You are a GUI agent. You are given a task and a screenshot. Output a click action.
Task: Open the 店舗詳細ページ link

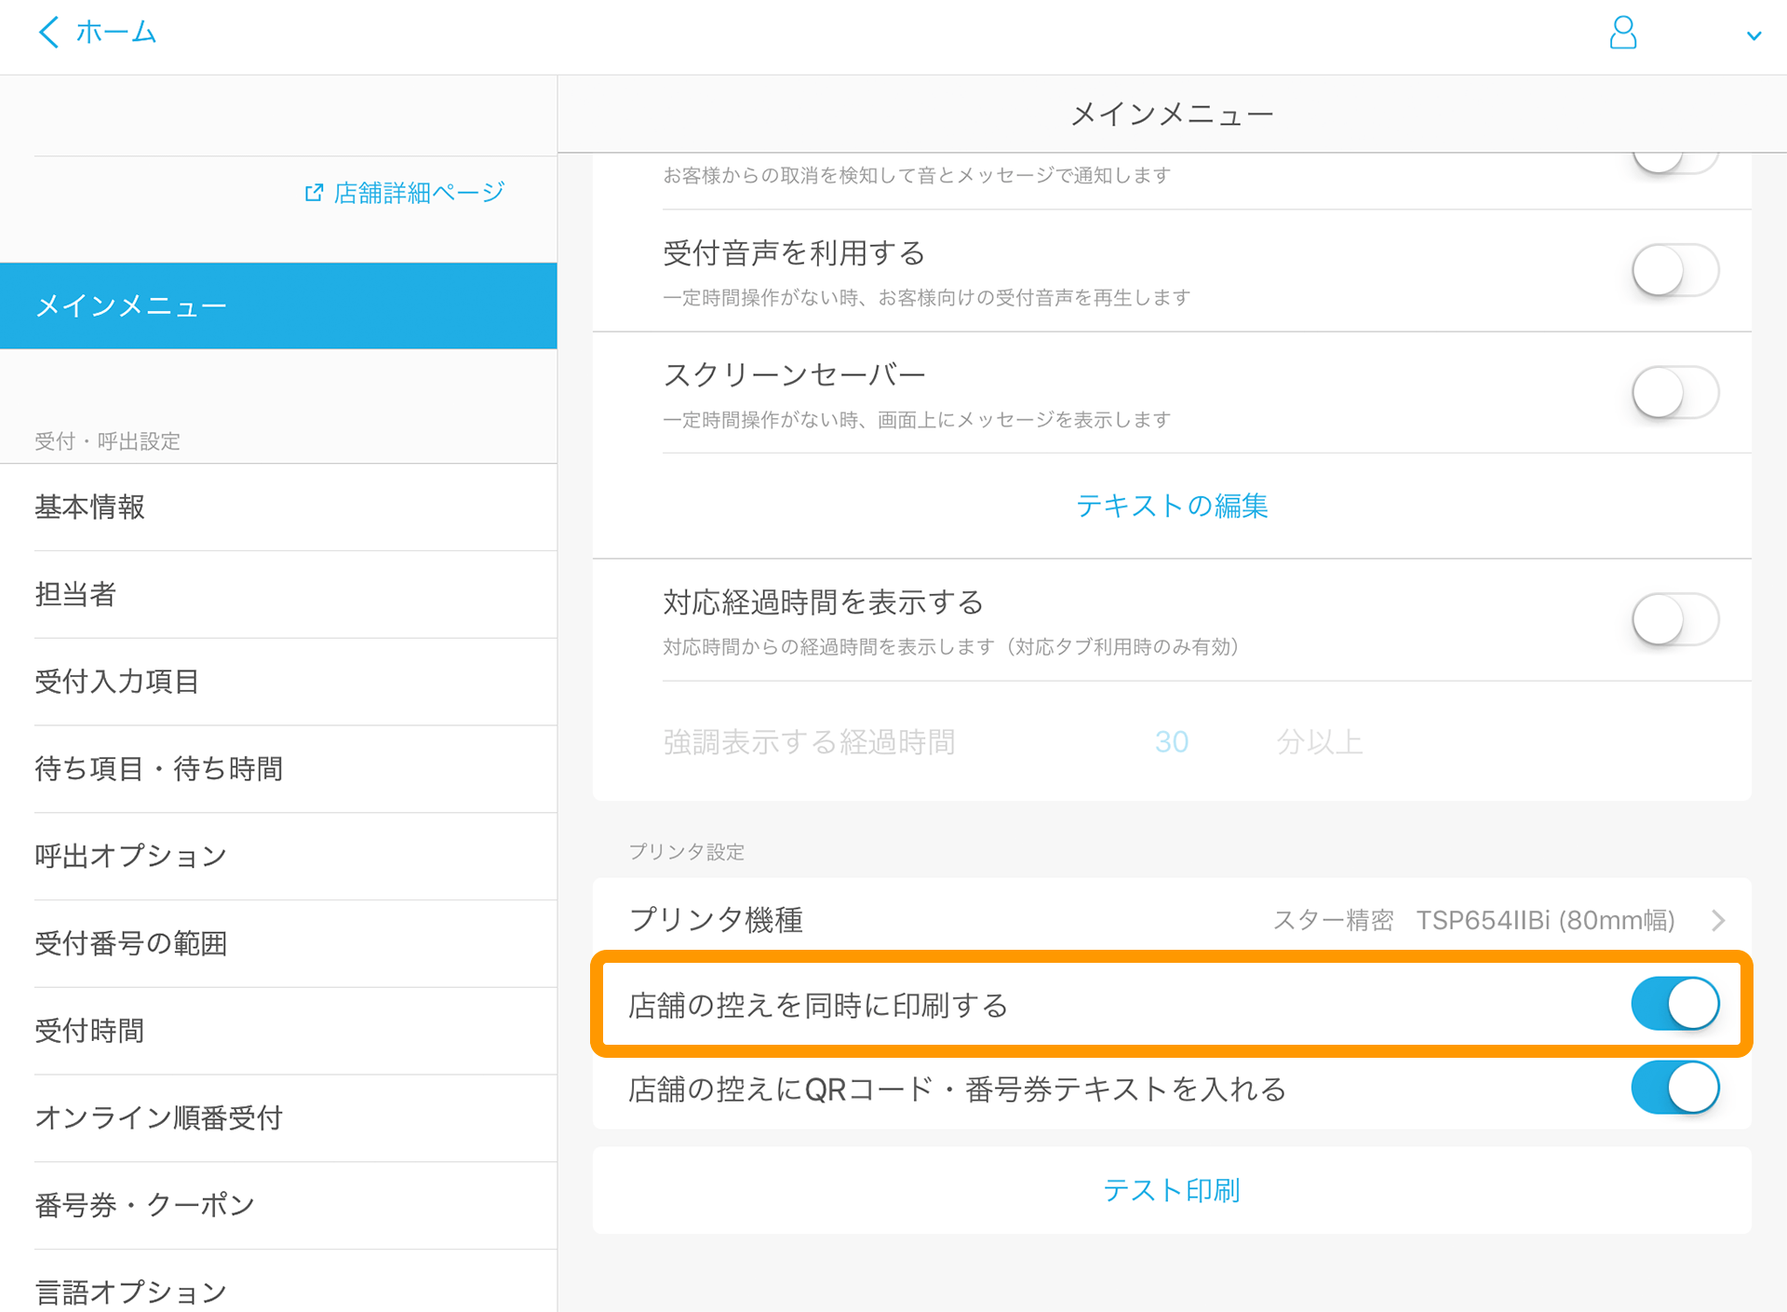(419, 193)
